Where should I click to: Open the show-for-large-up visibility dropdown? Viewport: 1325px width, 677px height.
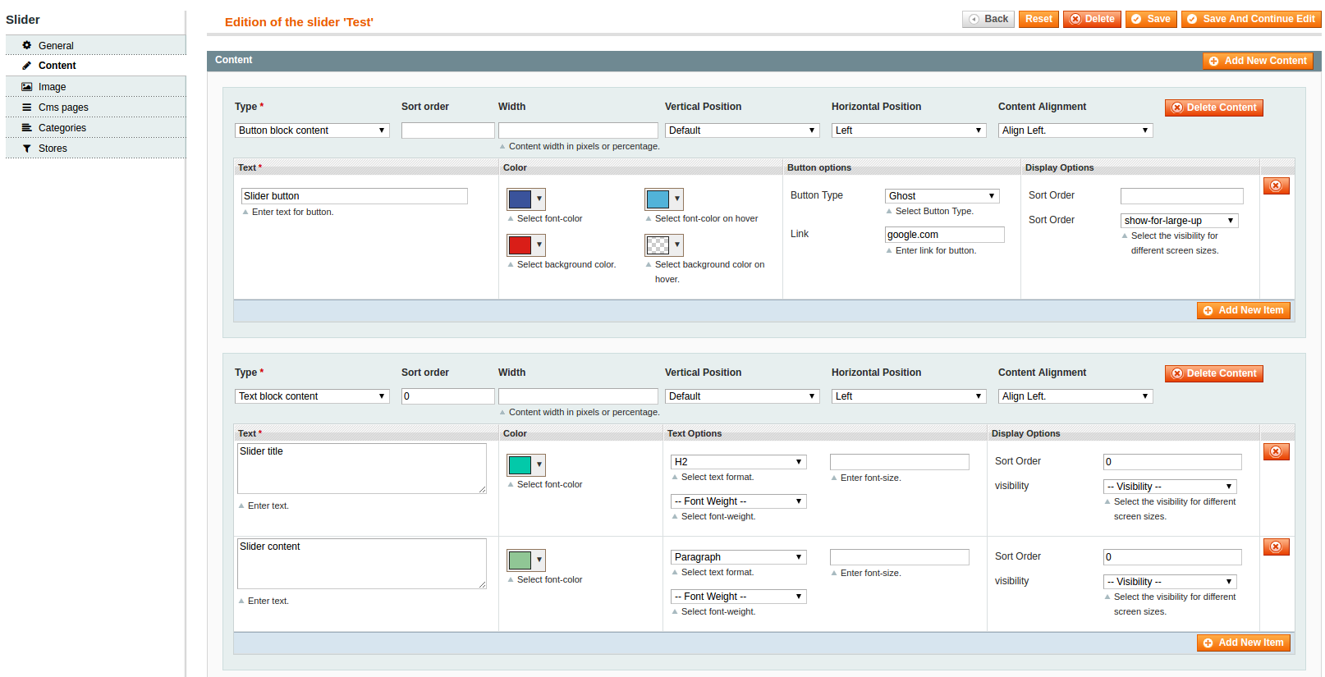pyautogui.click(x=1180, y=221)
